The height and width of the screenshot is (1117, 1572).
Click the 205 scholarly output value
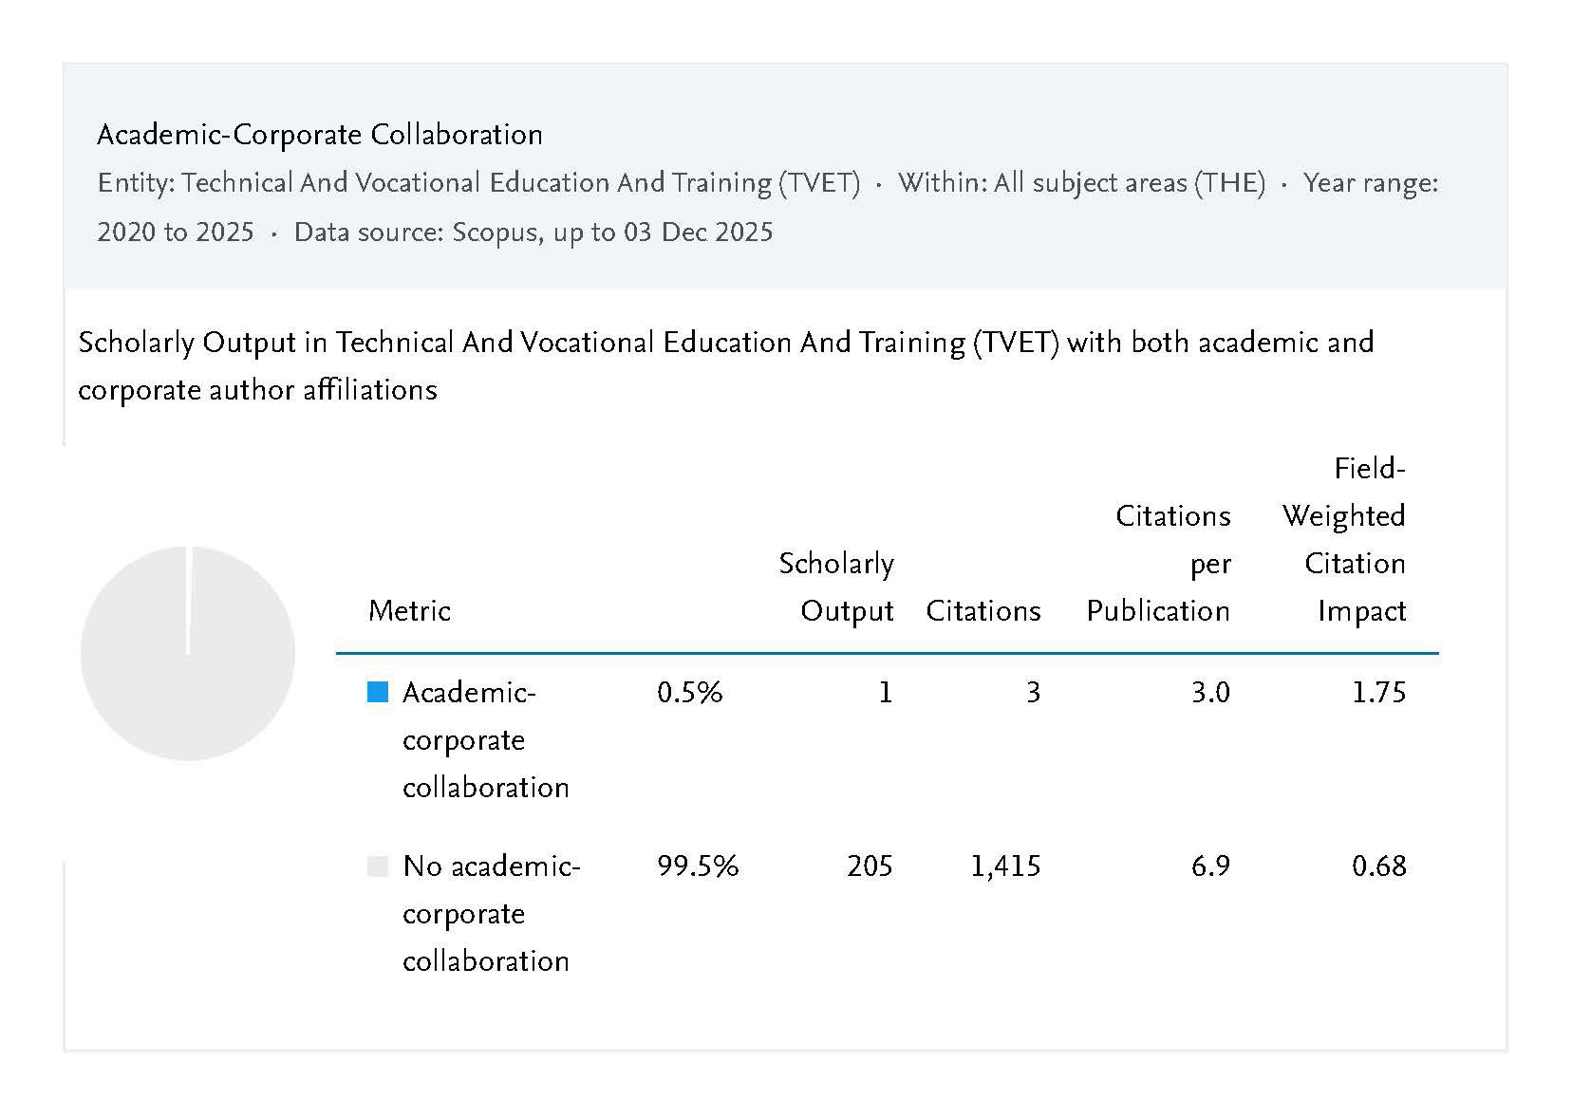pos(870,866)
